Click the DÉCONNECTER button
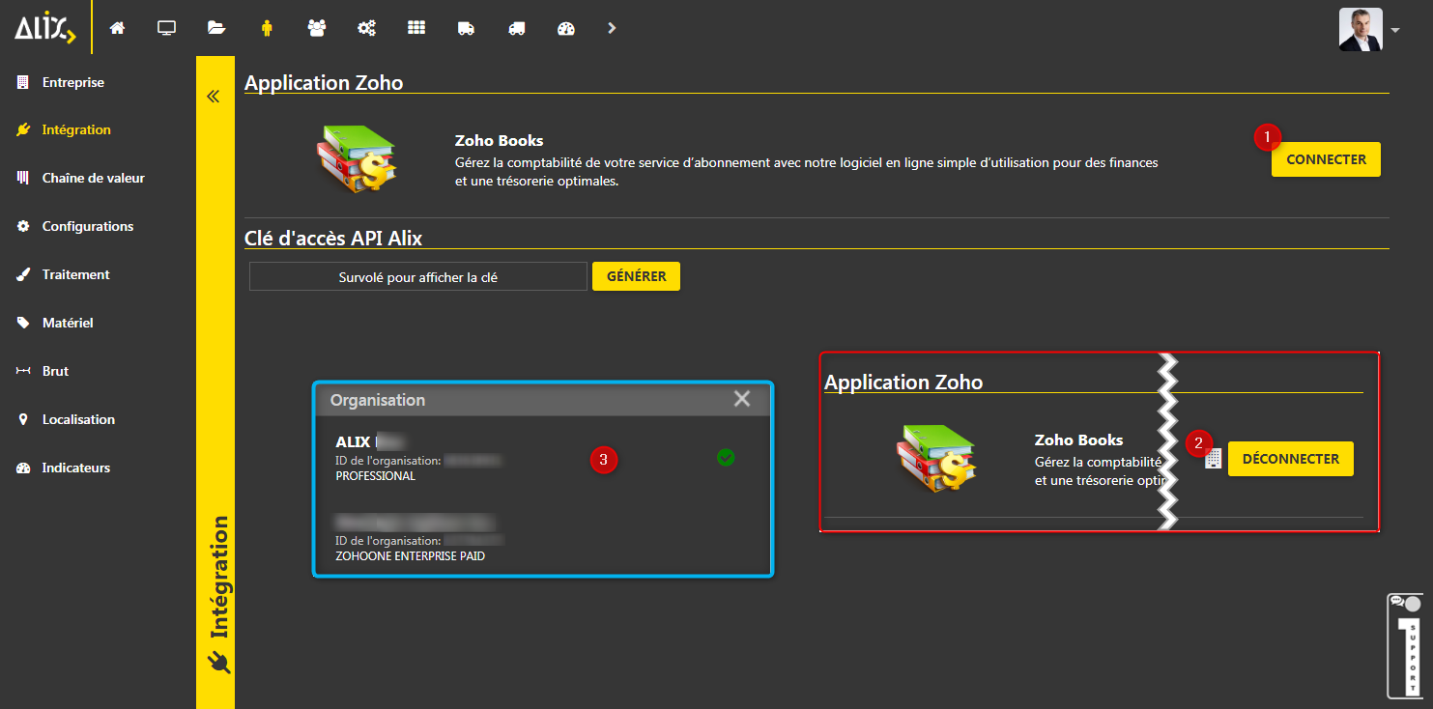This screenshot has width=1433, height=709. (1291, 459)
